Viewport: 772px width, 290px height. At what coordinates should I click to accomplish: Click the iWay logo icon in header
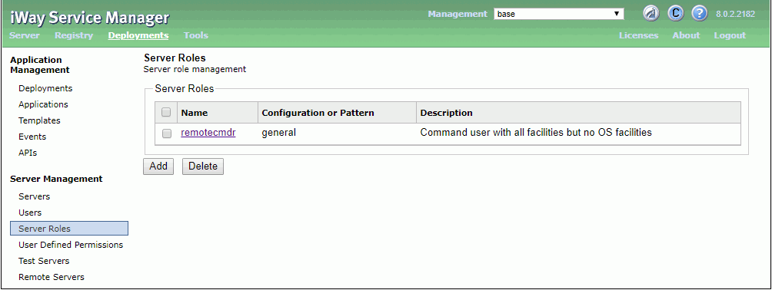(x=651, y=14)
